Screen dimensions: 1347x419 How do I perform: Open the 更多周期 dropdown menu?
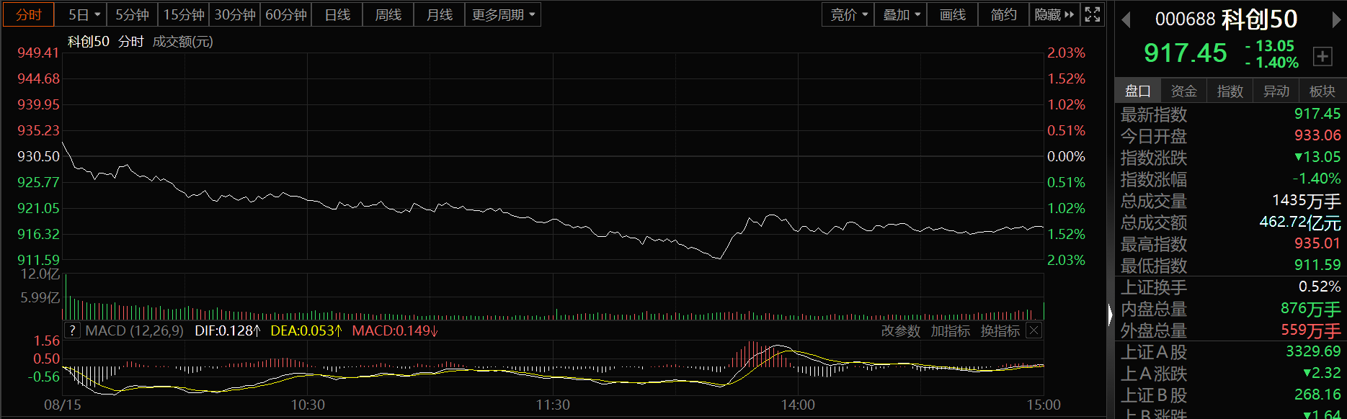pyautogui.click(x=503, y=14)
